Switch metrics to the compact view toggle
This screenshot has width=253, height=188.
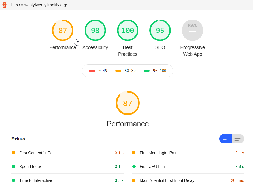tap(225, 139)
